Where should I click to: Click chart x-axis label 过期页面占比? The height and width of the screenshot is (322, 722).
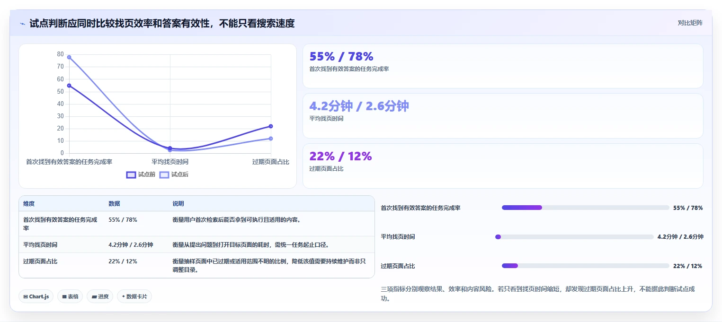point(271,162)
